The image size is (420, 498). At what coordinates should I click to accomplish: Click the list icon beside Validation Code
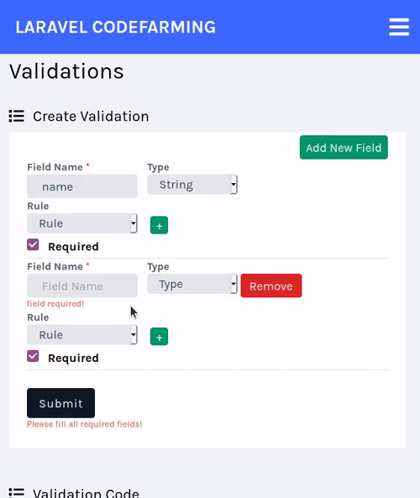click(x=17, y=492)
